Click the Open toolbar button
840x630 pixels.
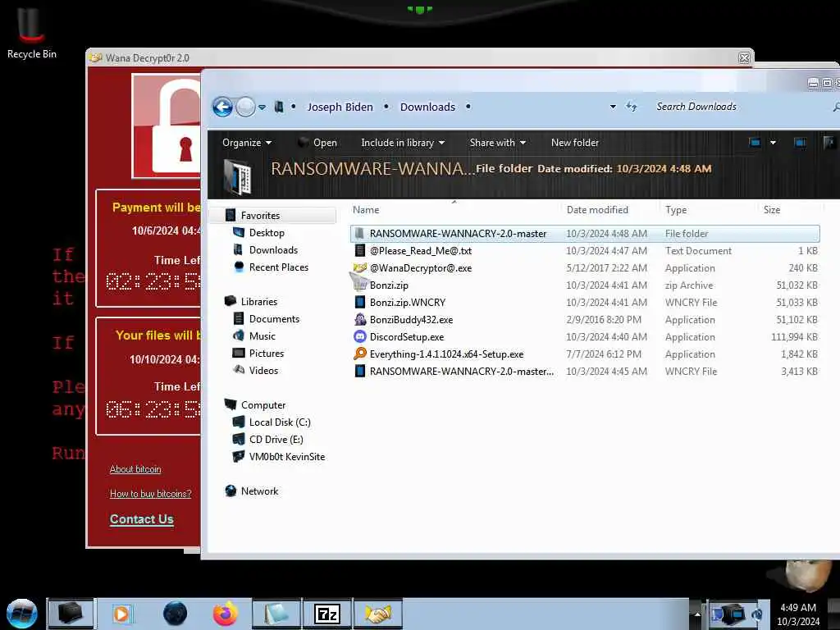coord(317,143)
